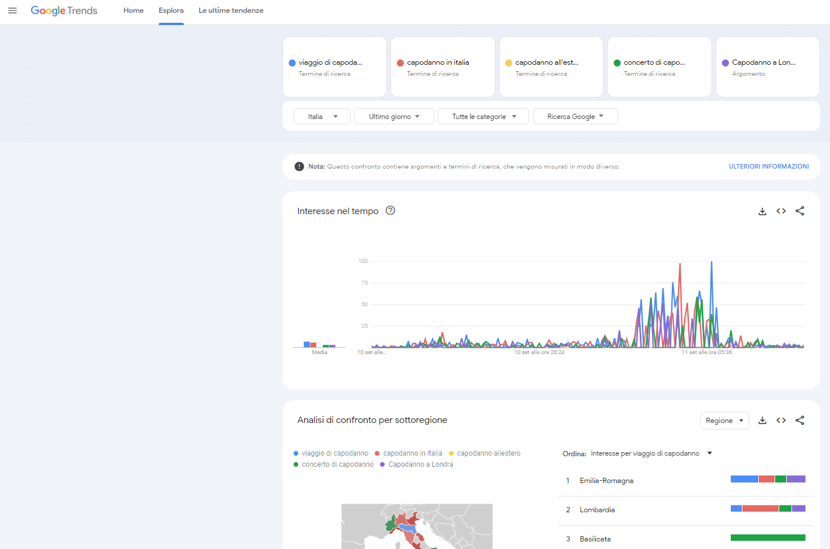
Task: Open embed code for Interesse nel tempo
Action: point(781,211)
